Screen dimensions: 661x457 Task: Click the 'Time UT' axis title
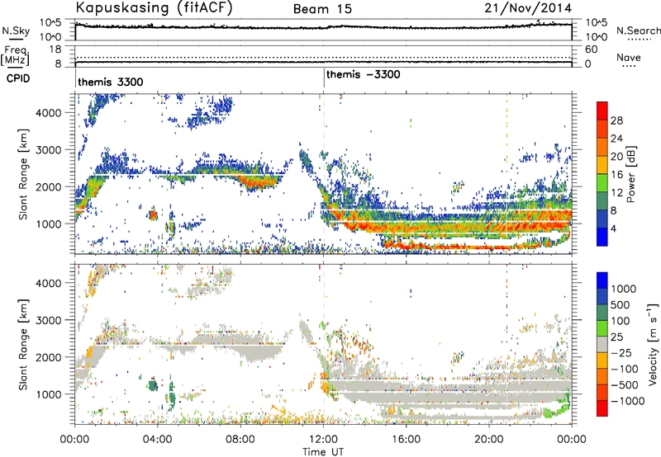tap(323, 452)
